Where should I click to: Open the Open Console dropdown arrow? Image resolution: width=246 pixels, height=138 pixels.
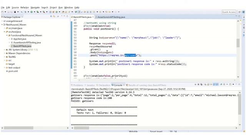(233, 84)
